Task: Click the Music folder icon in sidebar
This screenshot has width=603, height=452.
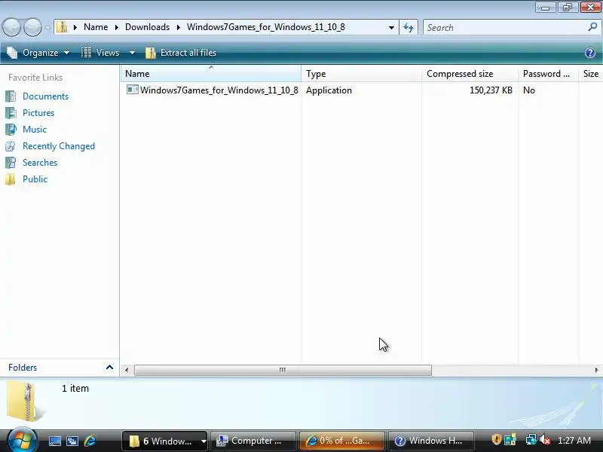Action: coord(11,130)
